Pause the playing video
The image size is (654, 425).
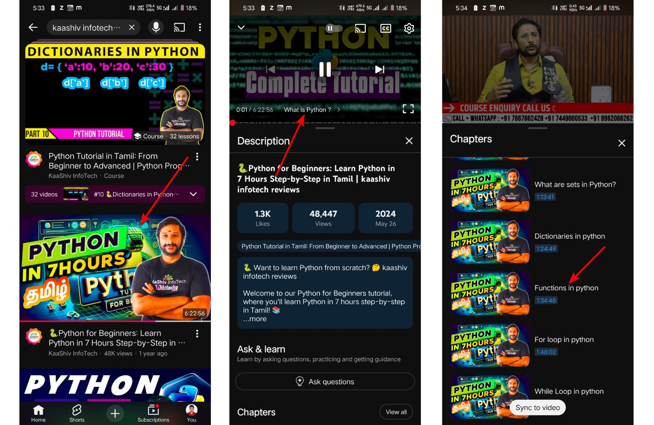click(325, 69)
